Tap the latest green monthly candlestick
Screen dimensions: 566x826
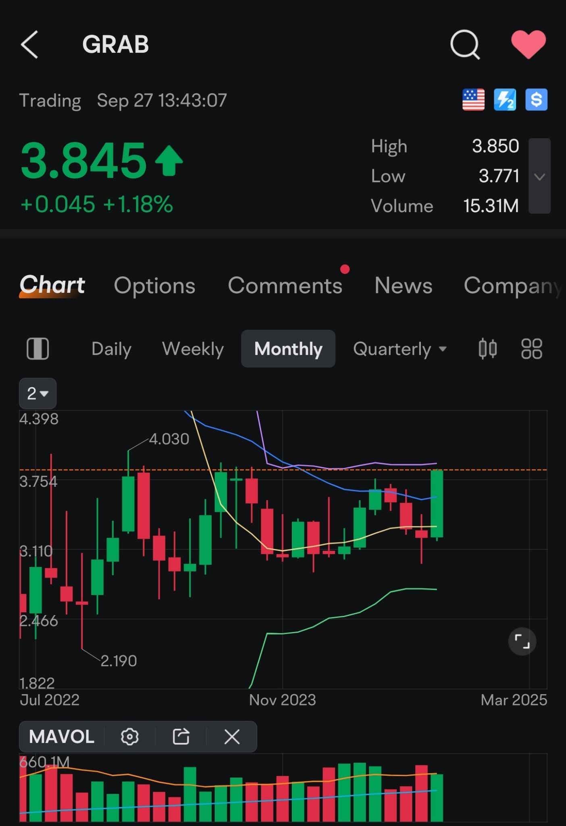point(437,504)
